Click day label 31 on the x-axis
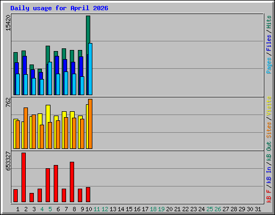 (x=258, y=209)
